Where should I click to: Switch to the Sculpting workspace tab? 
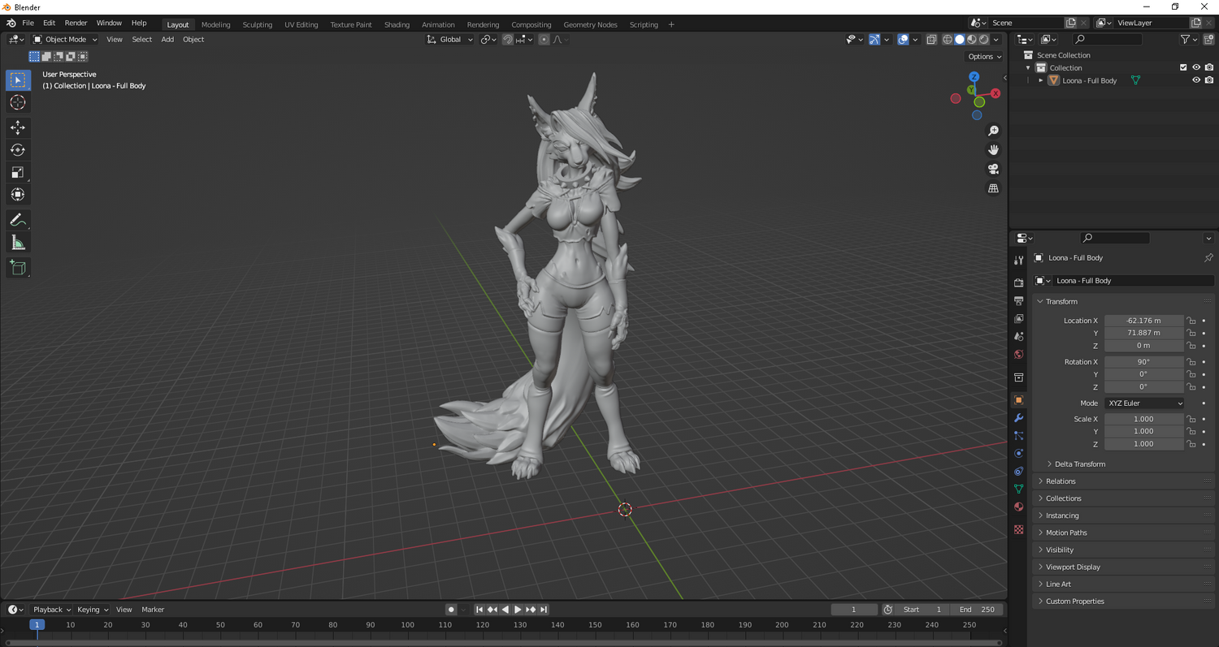pyautogui.click(x=258, y=24)
